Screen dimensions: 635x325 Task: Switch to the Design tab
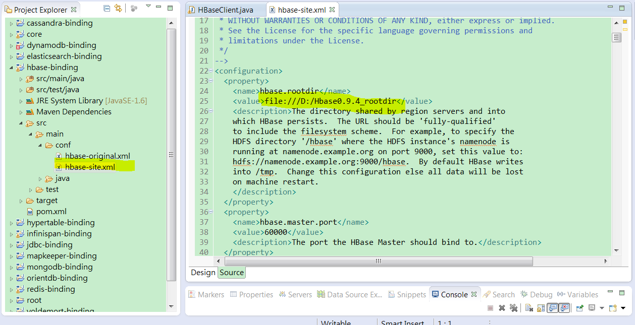point(203,273)
